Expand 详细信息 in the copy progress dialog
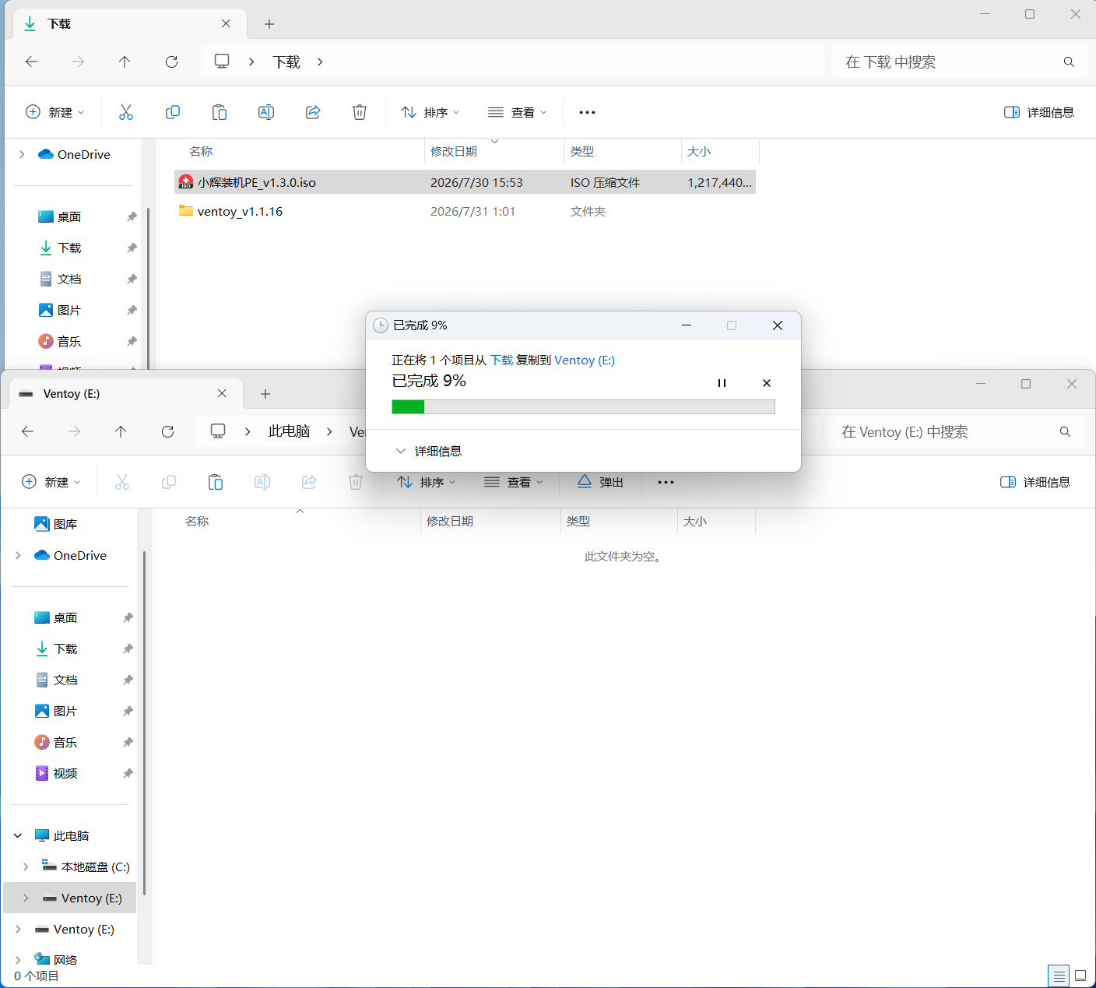Image resolution: width=1096 pixels, height=988 pixels. [x=429, y=451]
